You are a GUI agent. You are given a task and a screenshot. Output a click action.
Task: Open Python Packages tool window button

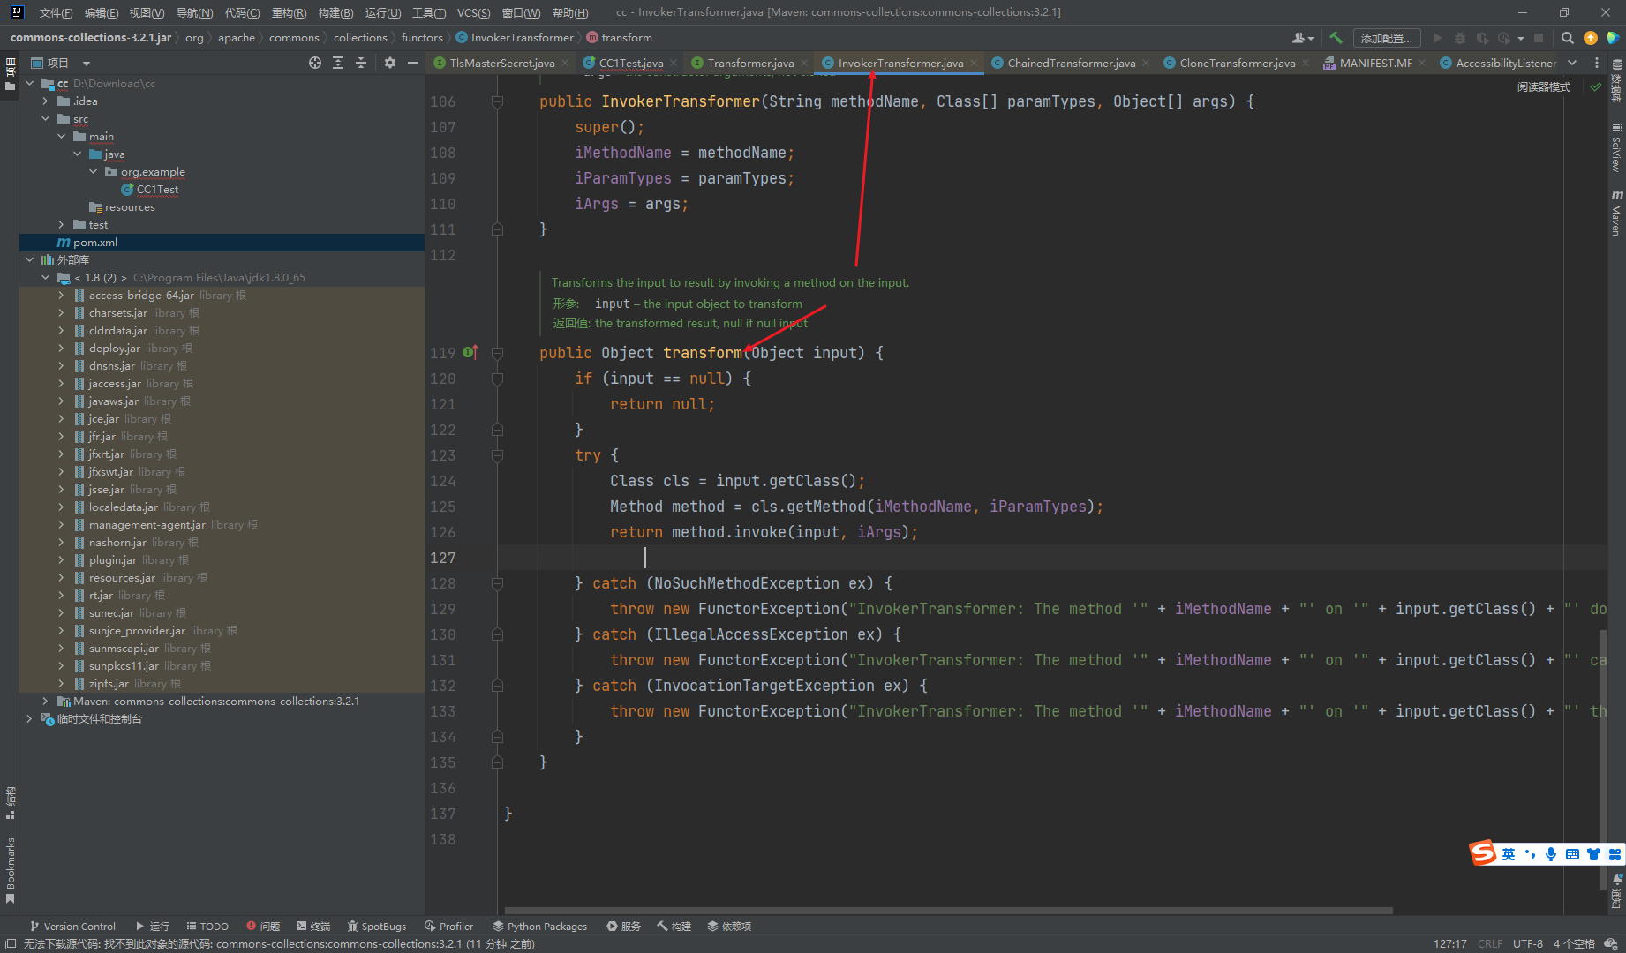click(539, 927)
